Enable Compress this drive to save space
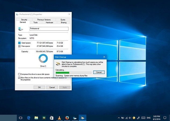The height and width of the screenshot is (121, 170). click(19, 74)
